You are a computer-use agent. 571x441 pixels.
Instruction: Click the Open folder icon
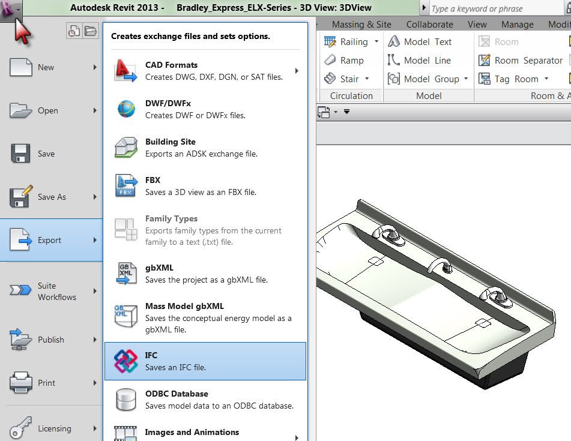click(21, 110)
